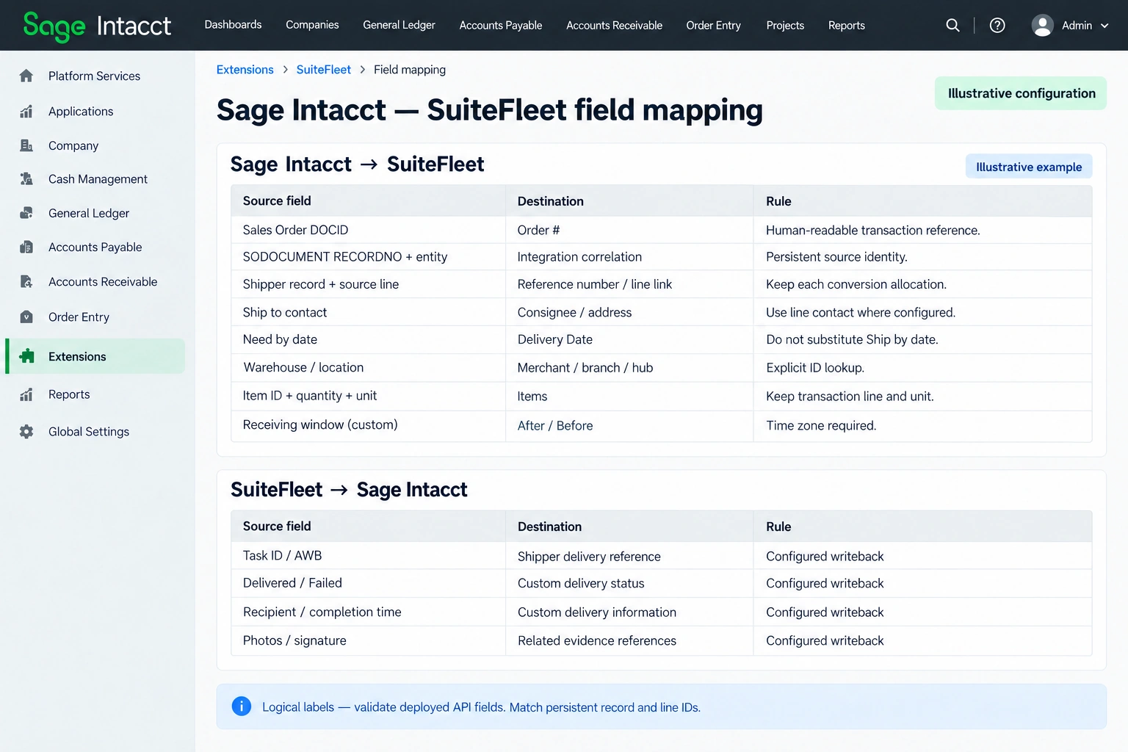
Task: Click the Sage Intacct logo
Action: point(97,26)
